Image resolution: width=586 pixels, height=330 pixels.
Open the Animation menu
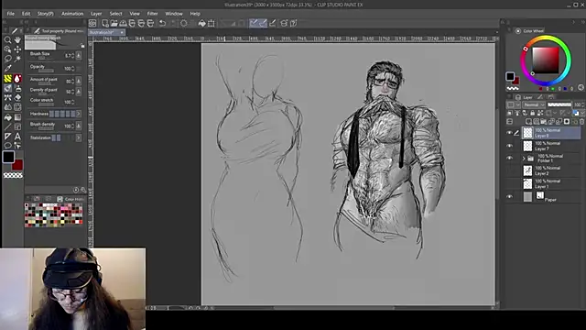tap(72, 14)
